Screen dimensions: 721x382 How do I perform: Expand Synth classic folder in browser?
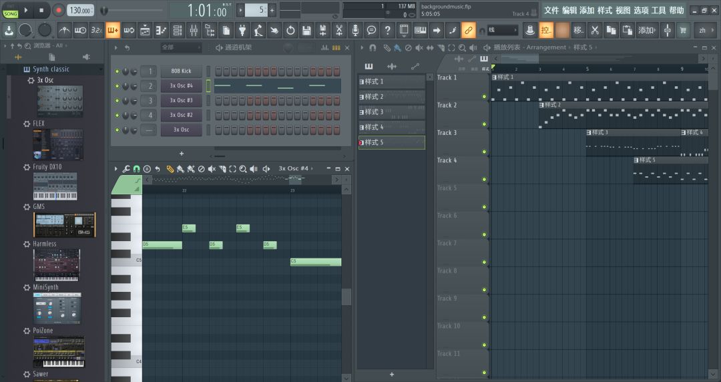(x=51, y=69)
